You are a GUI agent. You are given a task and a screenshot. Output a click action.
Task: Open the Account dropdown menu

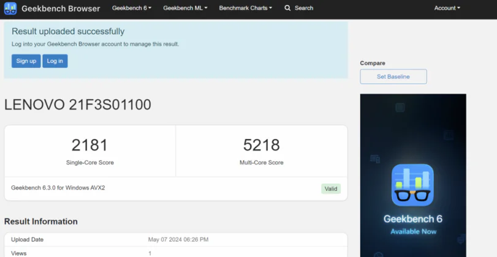[447, 8]
